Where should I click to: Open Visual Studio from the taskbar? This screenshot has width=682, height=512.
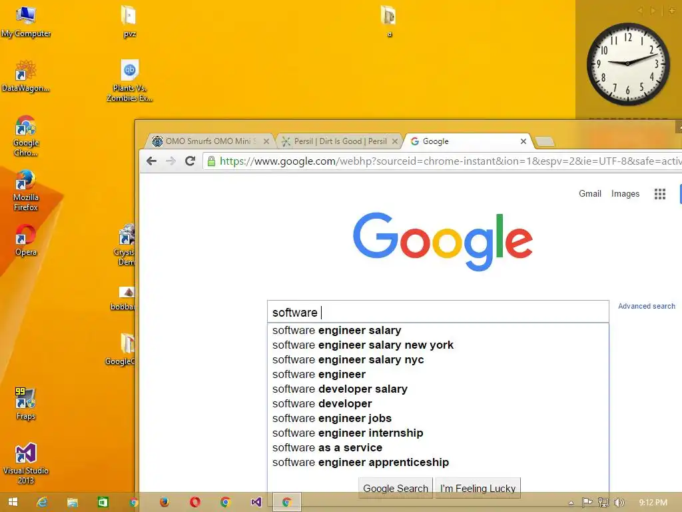click(x=256, y=502)
